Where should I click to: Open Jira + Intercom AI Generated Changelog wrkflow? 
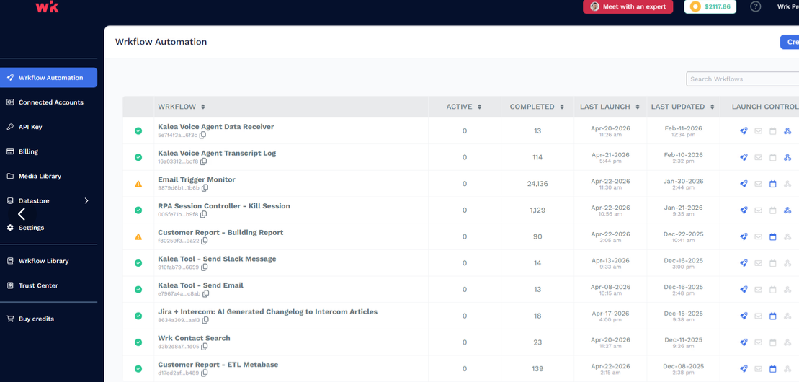[x=267, y=311]
